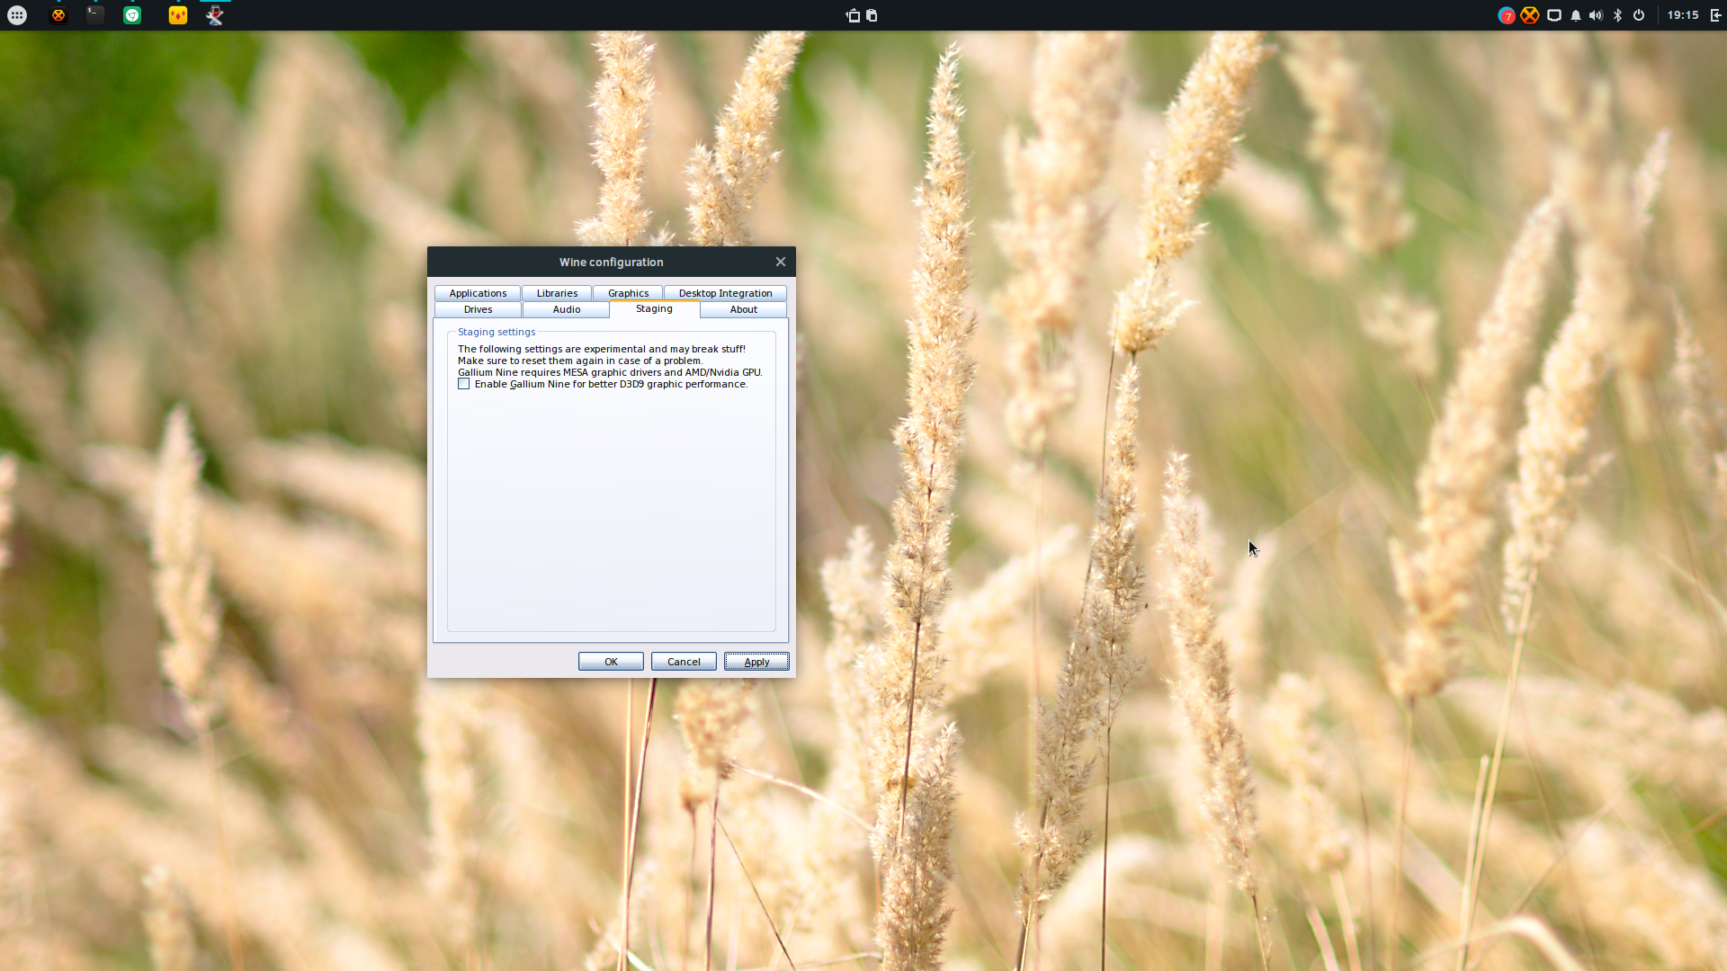Click the orange hexagon tray icon
Viewport: 1727px width, 971px height.
coord(1530,15)
